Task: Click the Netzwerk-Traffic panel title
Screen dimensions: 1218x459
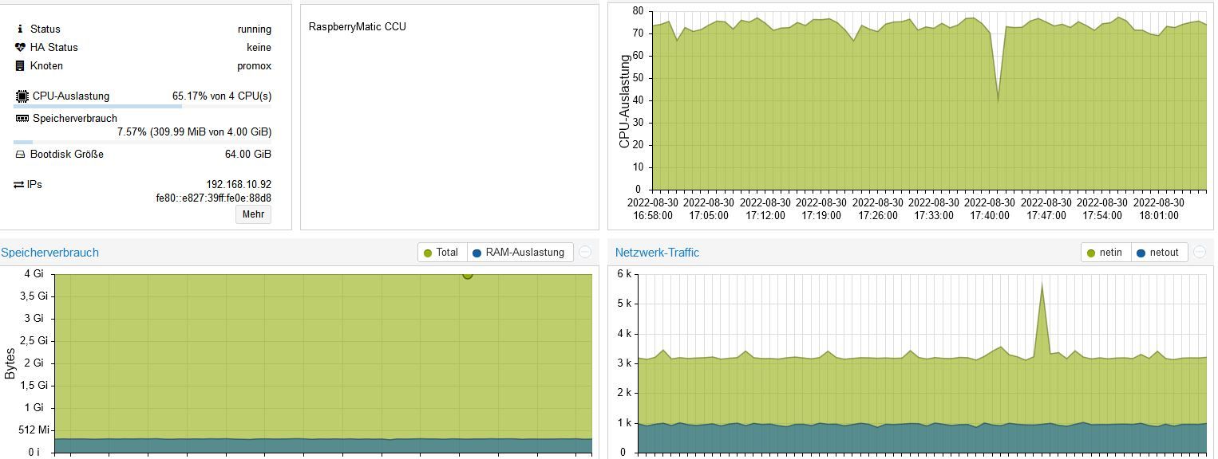Action: click(x=657, y=253)
